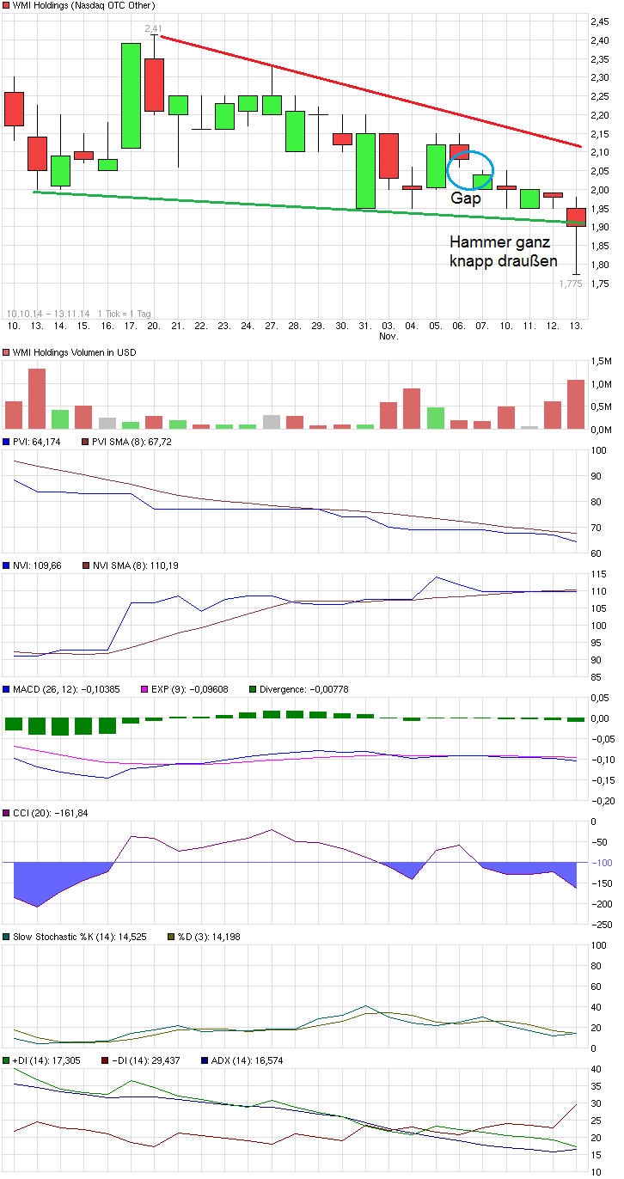Click the 'Hammer ganz knapp draußen' annotation
The width and height of the screenshot is (624, 1179).
504,252
